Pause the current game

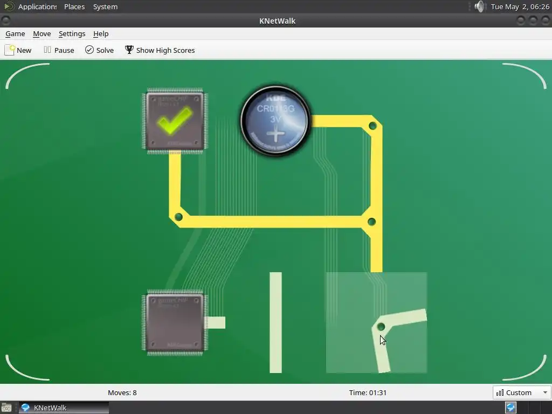pos(59,50)
